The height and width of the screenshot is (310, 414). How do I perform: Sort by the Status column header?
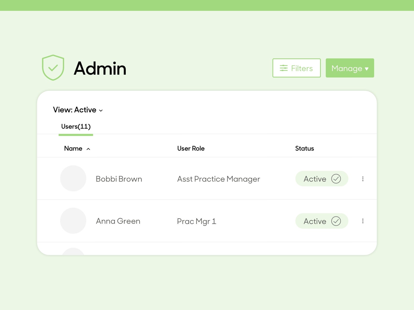[x=304, y=149]
